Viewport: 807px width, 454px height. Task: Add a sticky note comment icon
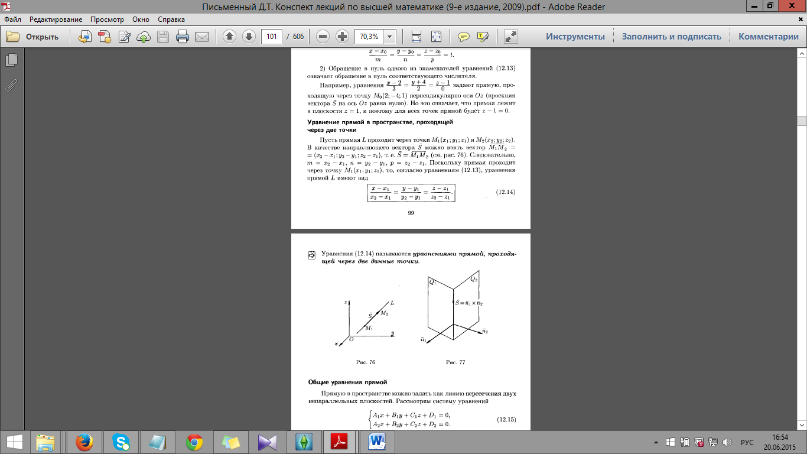click(464, 37)
